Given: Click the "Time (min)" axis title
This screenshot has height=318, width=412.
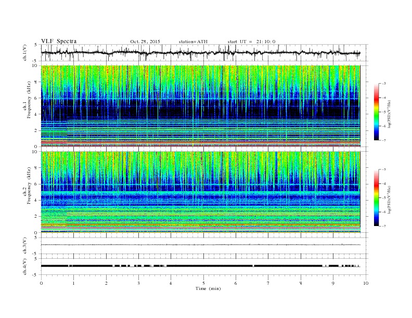Looking at the screenshot, I should point(208,288).
